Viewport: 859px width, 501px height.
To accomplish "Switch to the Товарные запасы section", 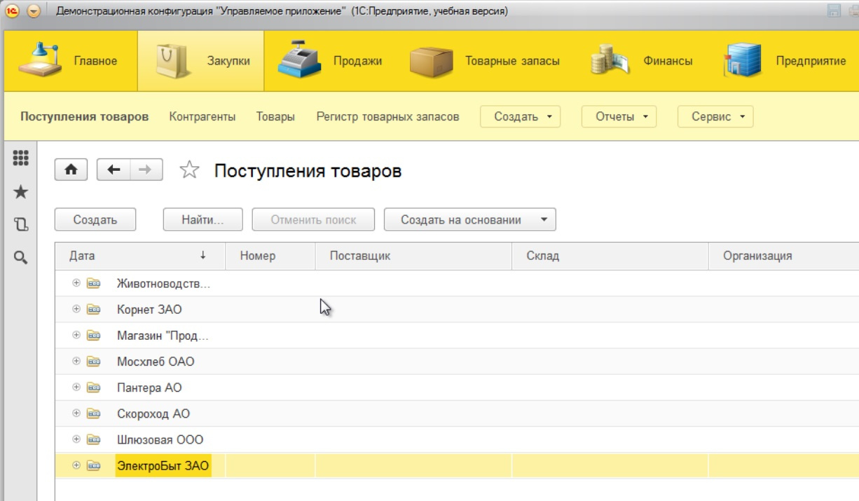I will point(486,61).
